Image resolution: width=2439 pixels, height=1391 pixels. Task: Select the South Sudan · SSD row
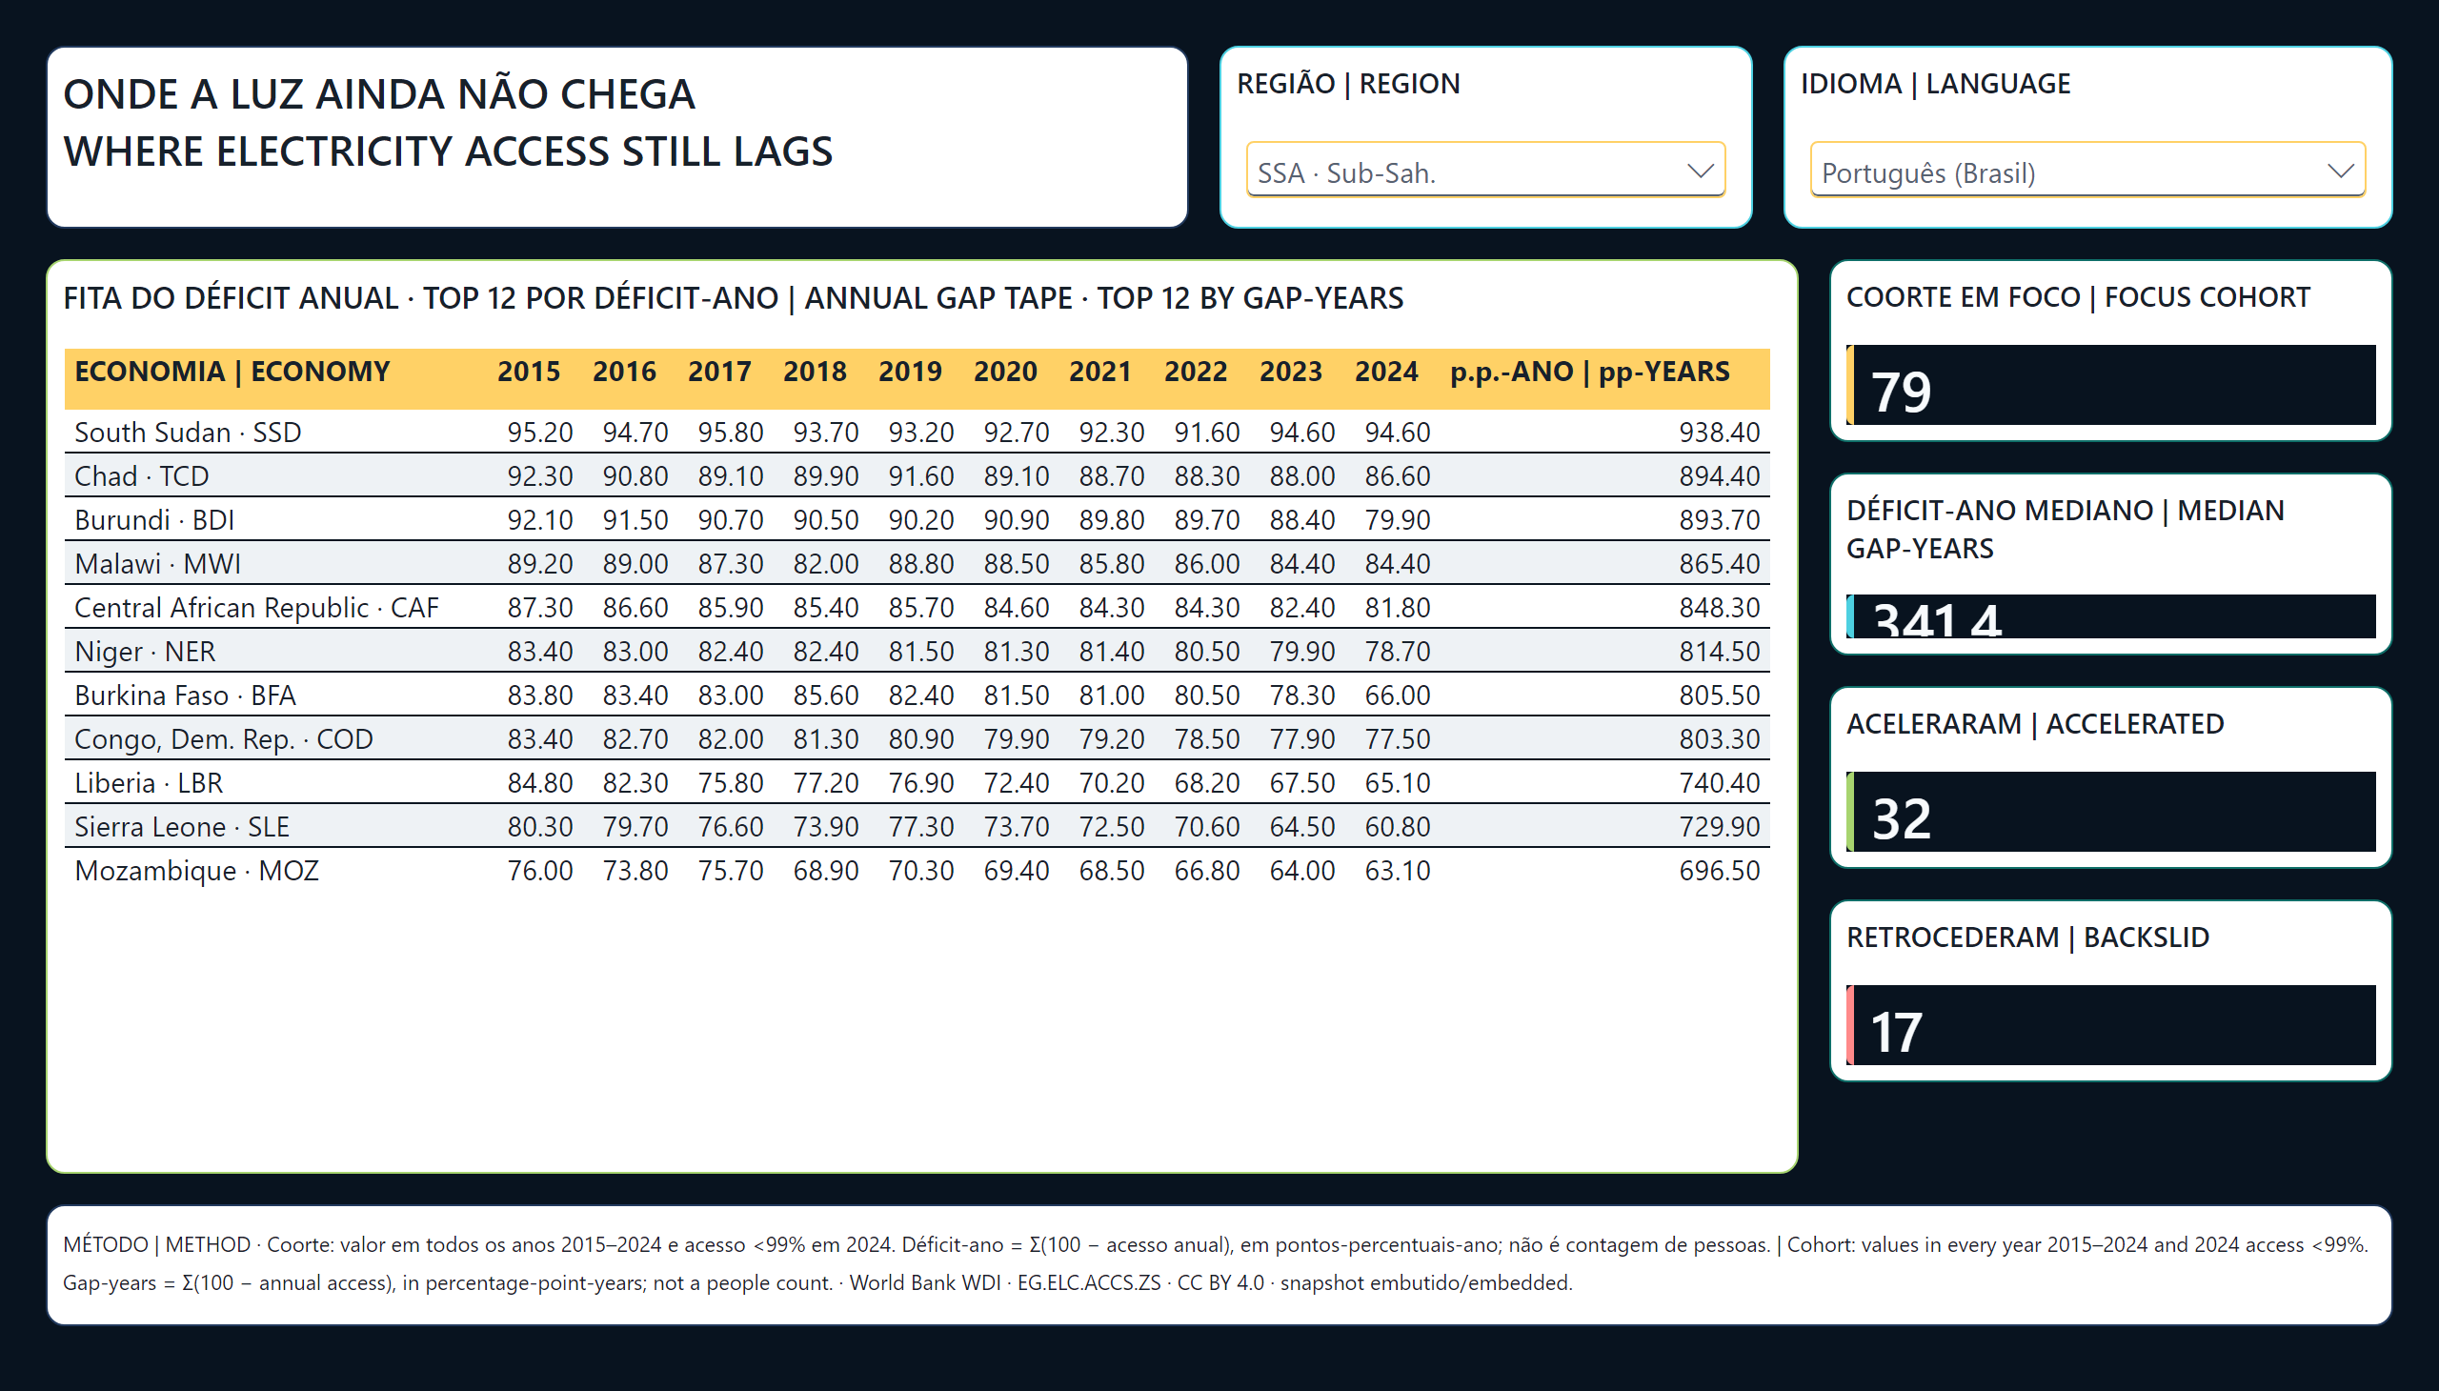tap(917, 432)
